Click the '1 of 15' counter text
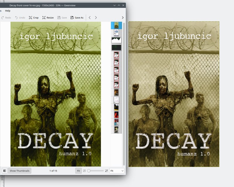Viewport: 234px width, 187px height. pyautogui.click(x=53, y=171)
